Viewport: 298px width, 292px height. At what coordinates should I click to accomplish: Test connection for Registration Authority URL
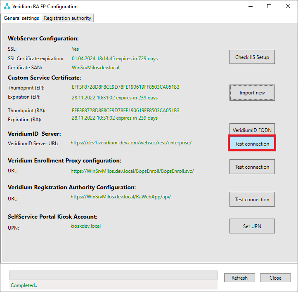(x=252, y=200)
